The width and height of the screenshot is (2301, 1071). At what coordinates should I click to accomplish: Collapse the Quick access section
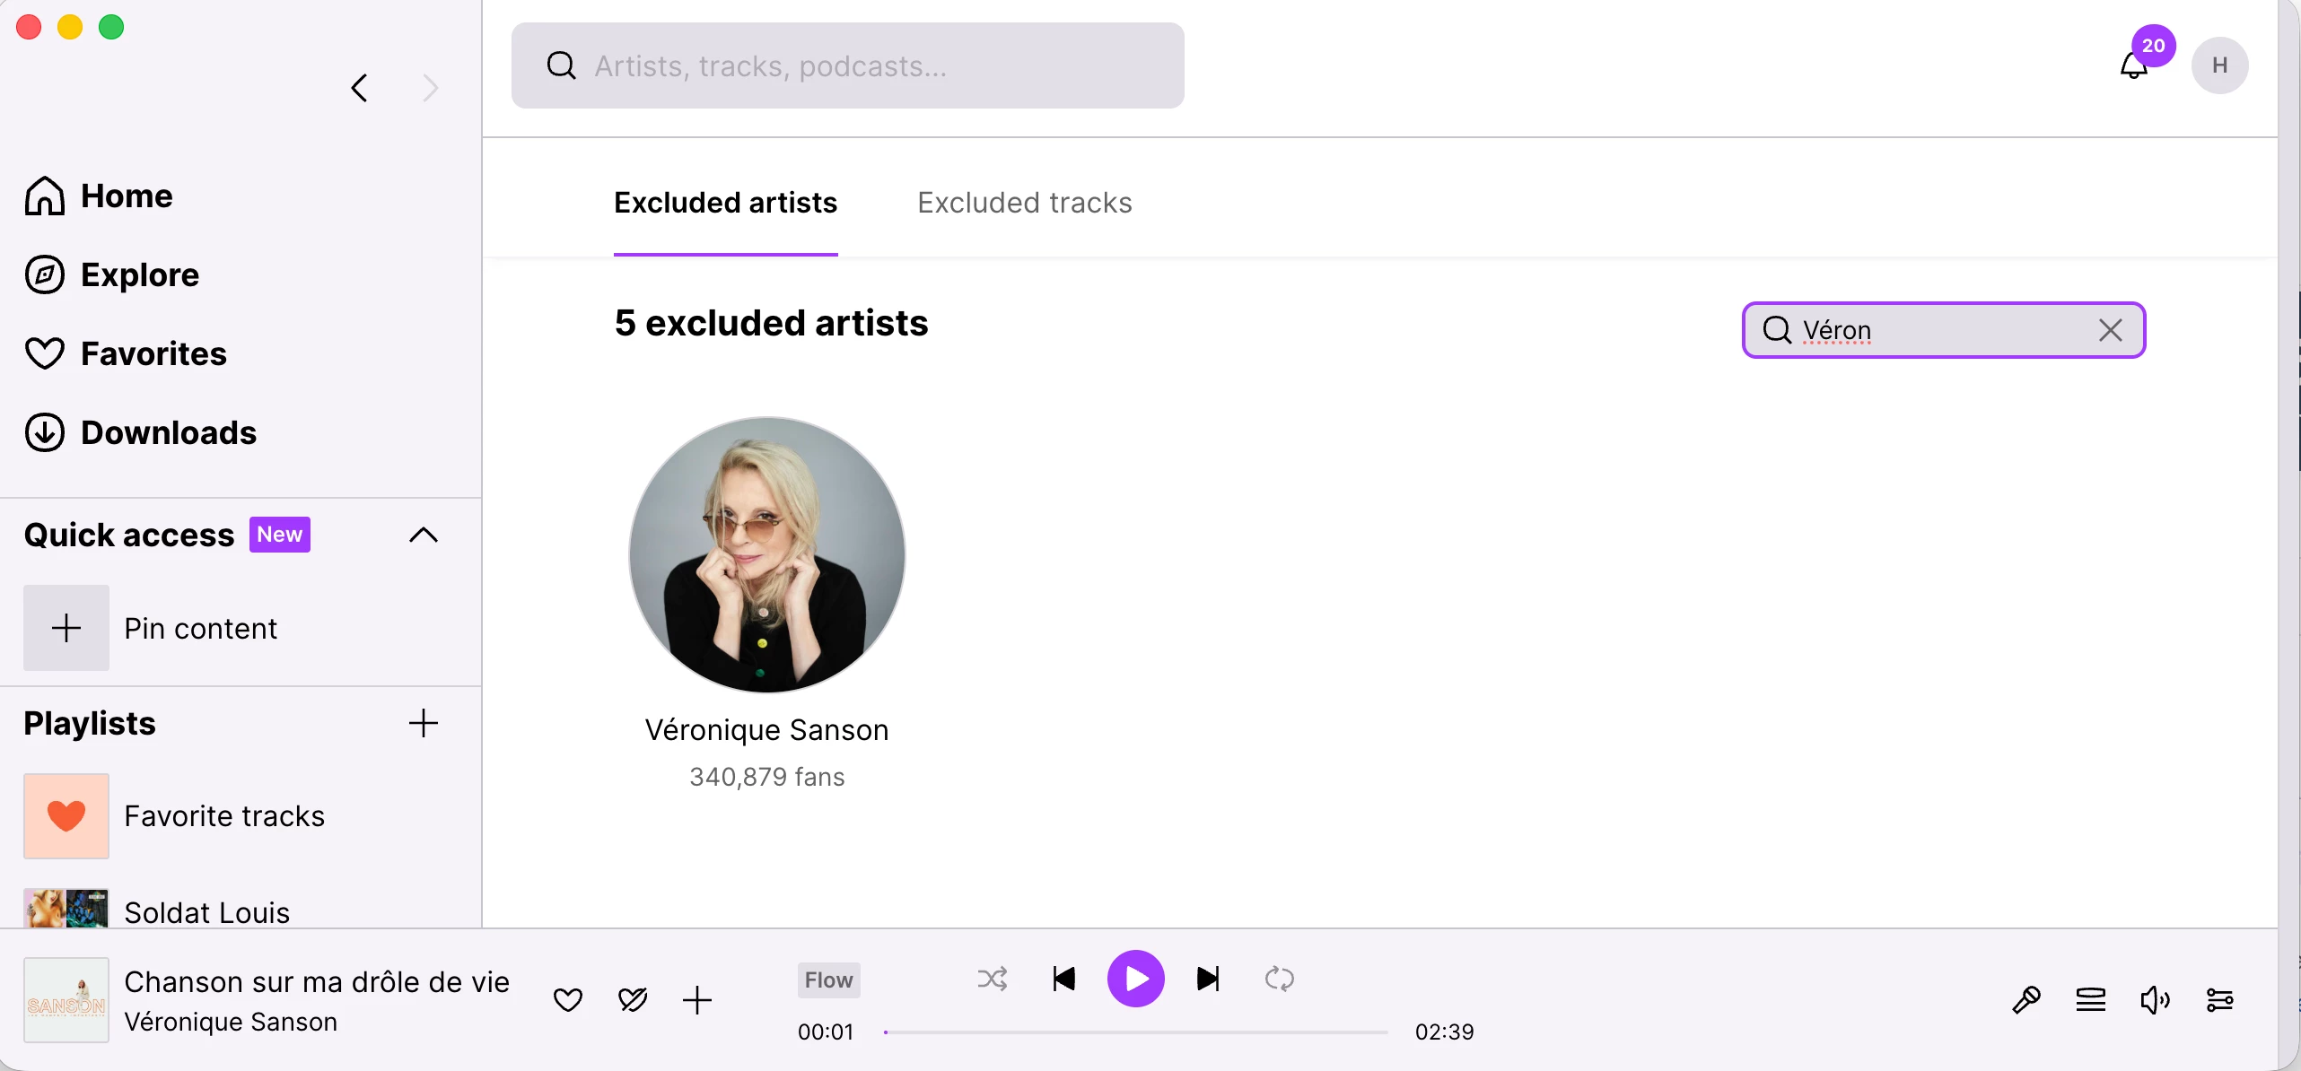click(x=424, y=535)
